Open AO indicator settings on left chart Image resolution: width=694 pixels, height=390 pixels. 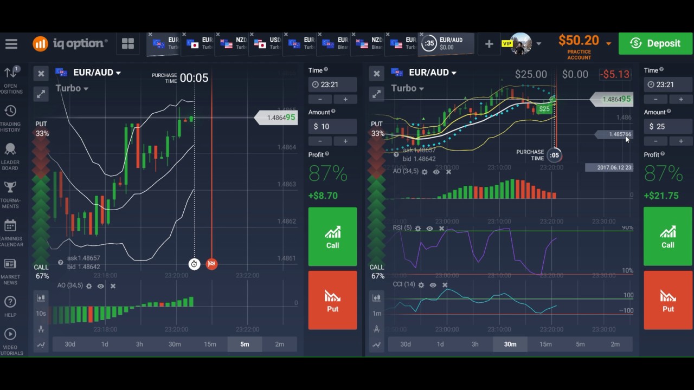(89, 286)
